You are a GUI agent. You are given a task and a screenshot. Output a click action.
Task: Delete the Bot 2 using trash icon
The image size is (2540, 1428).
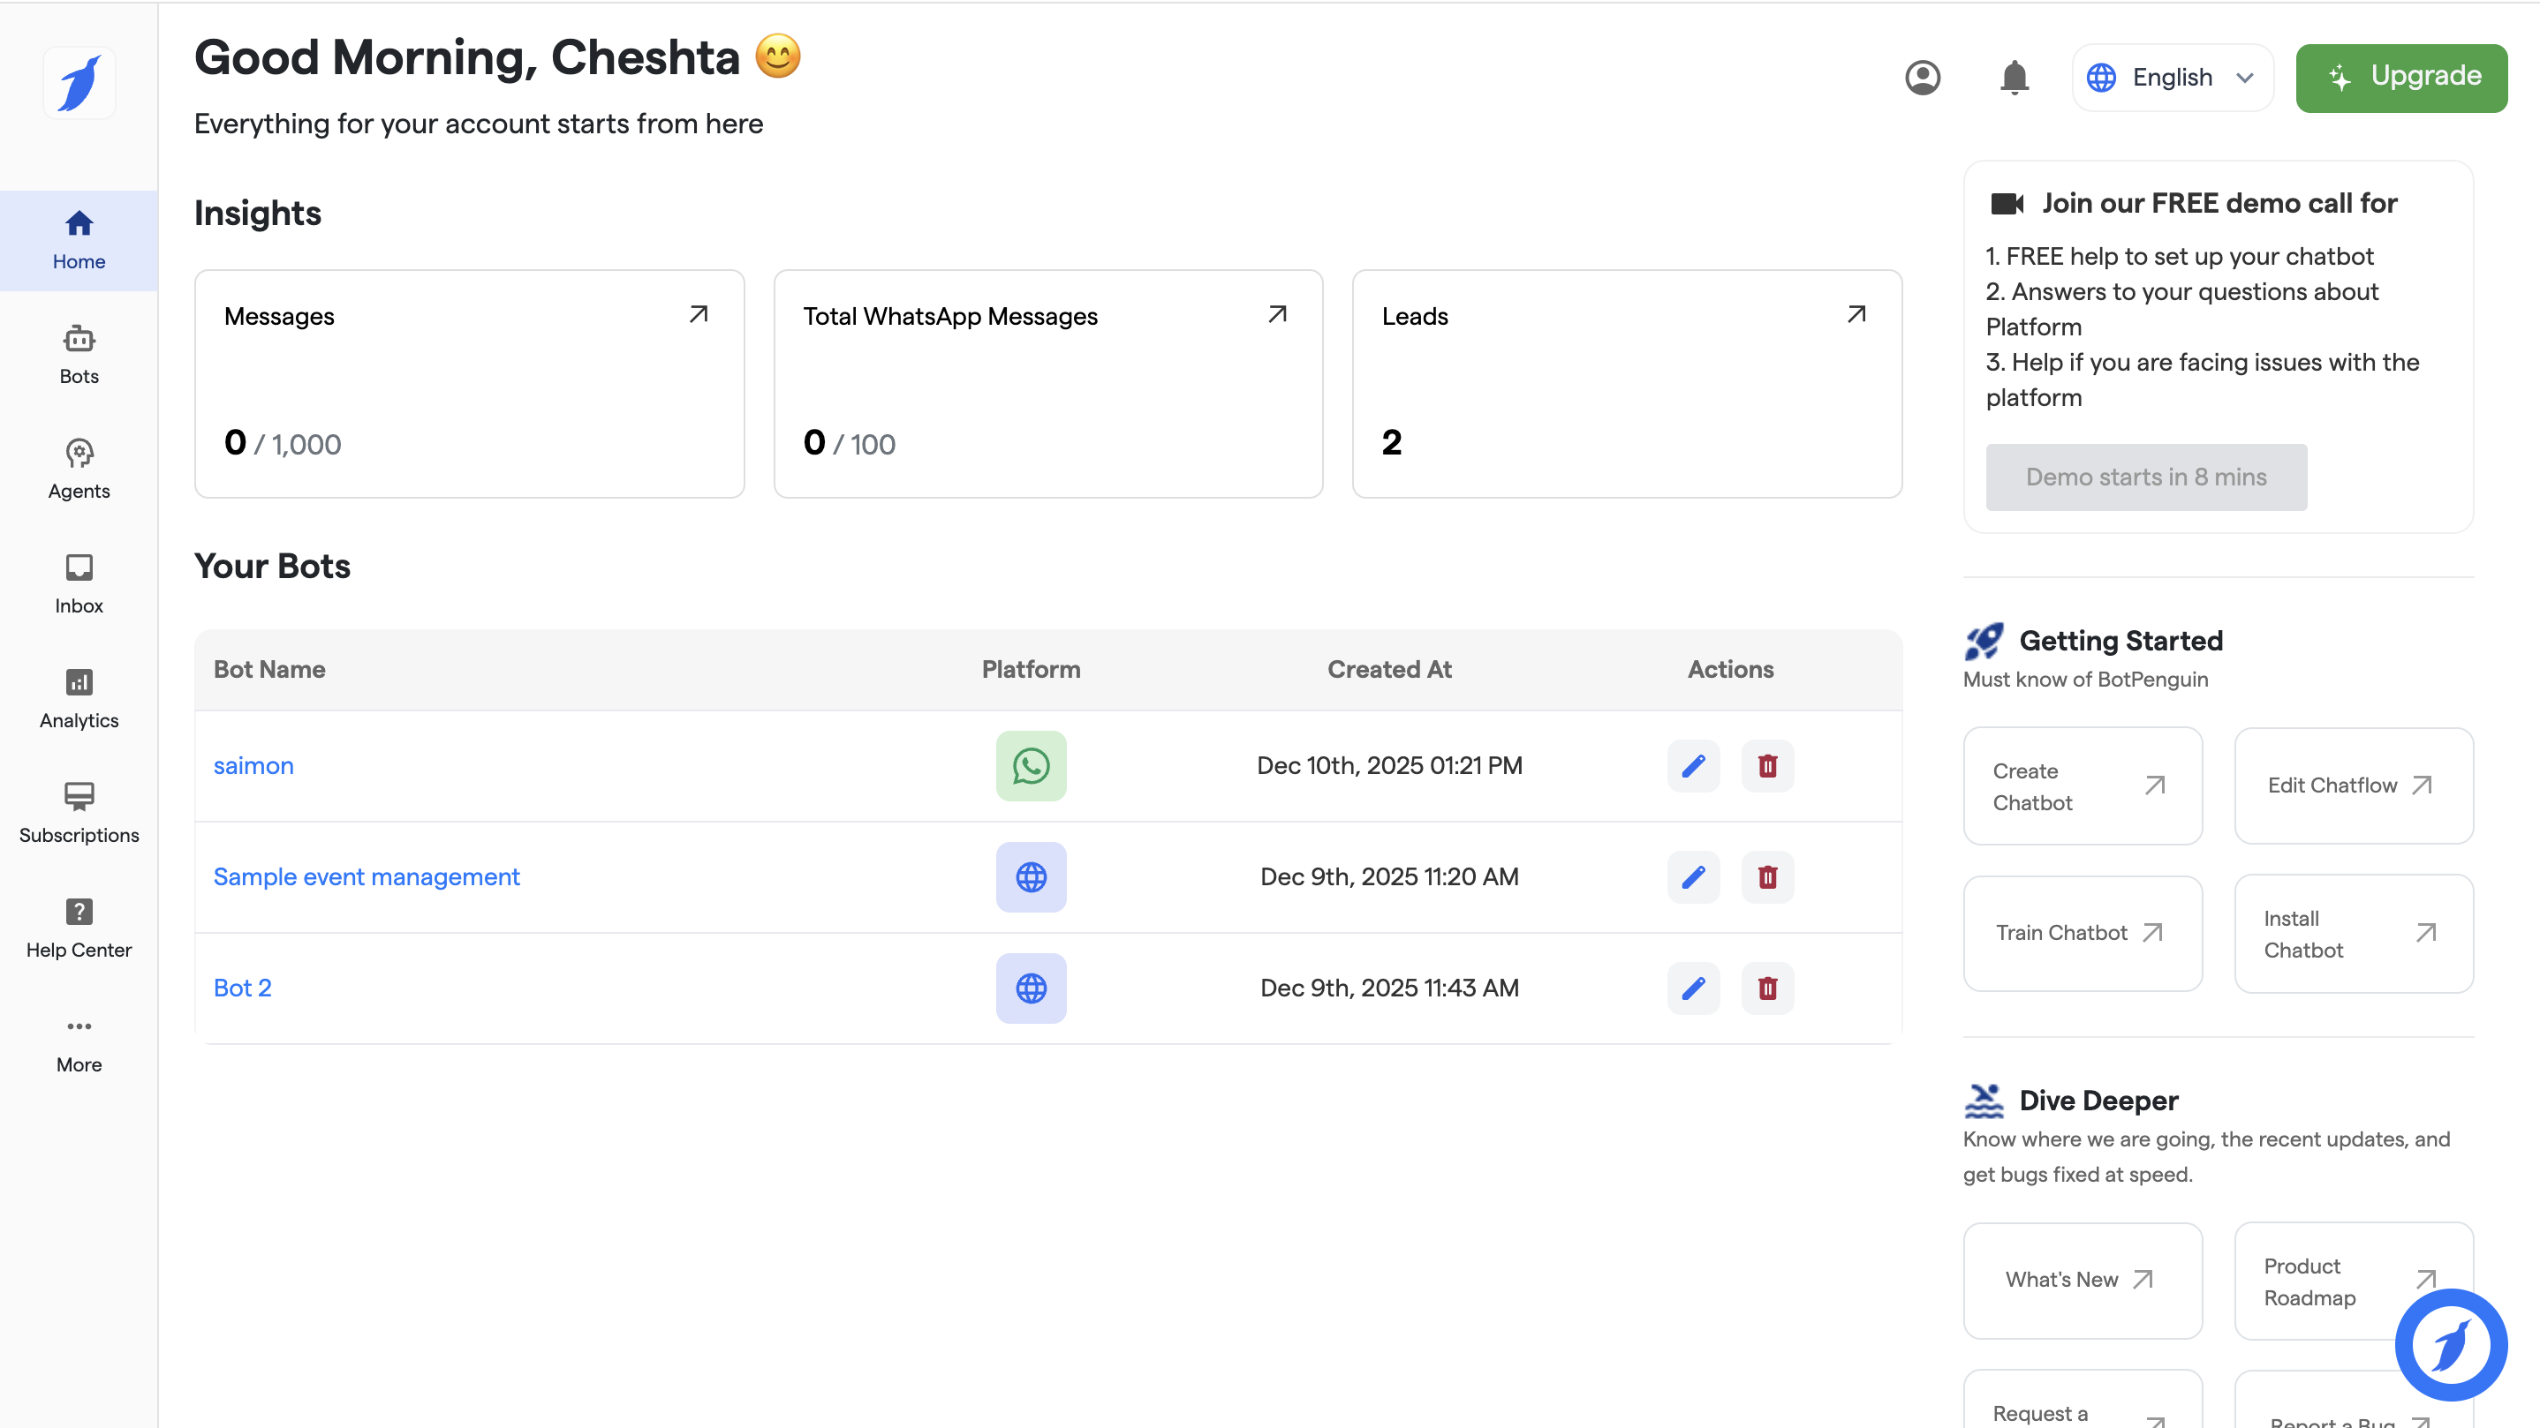click(1767, 988)
